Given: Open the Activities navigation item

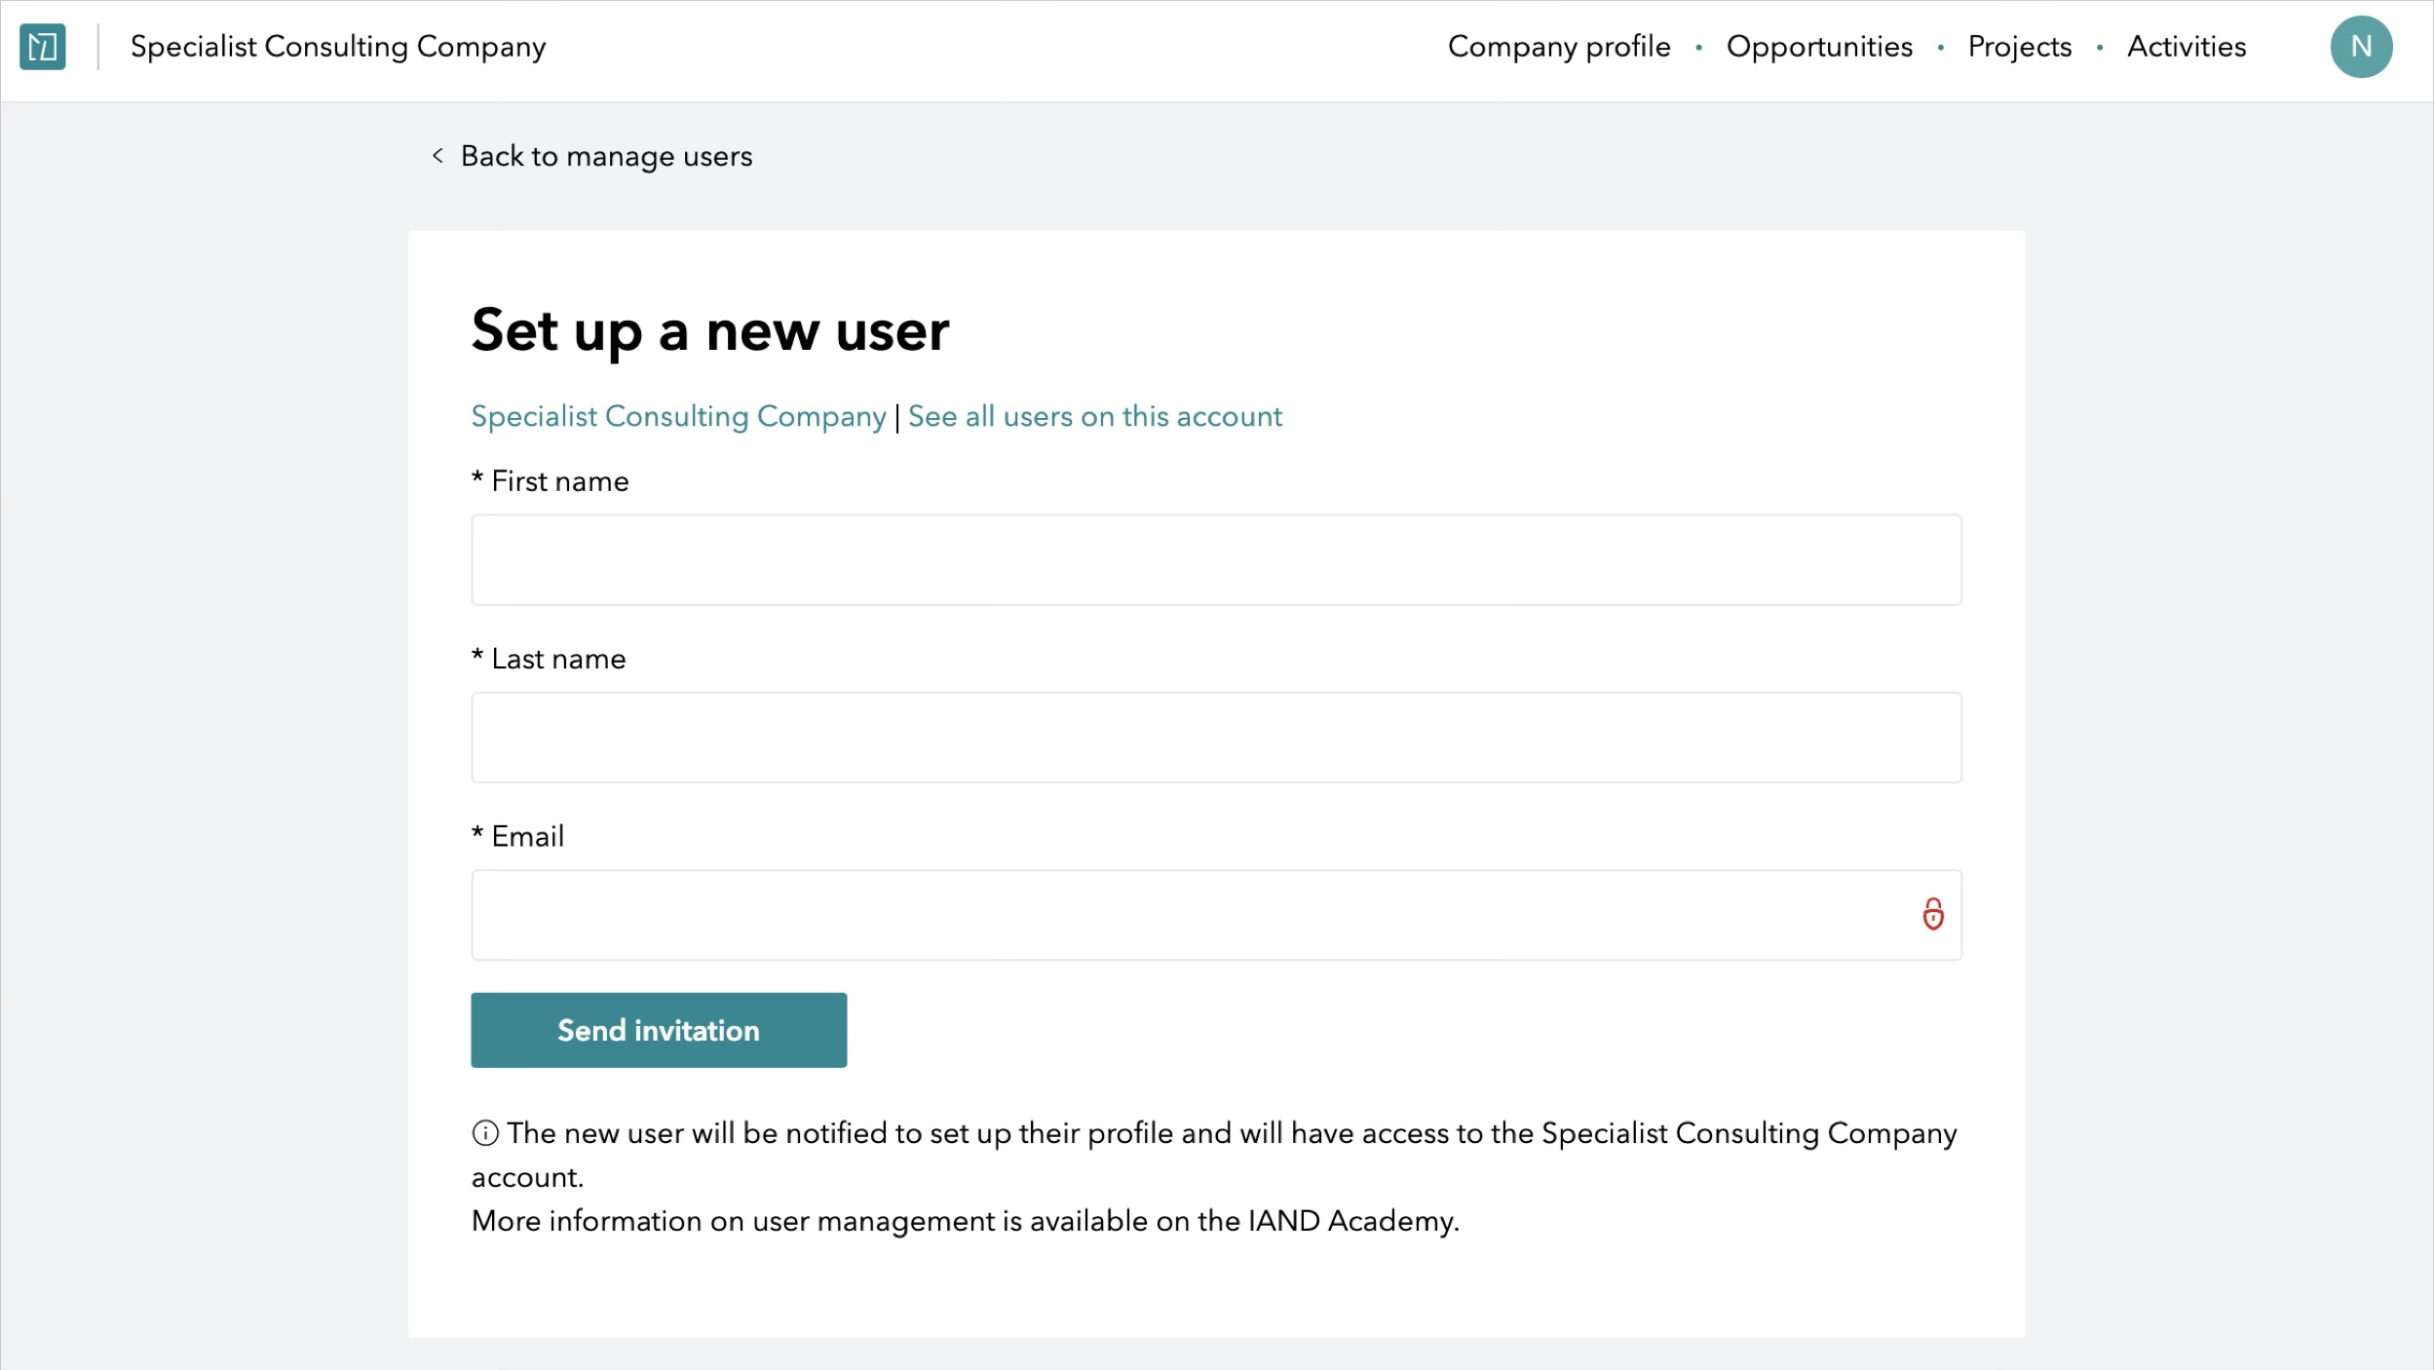Looking at the screenshot, I should point(2187,47).
